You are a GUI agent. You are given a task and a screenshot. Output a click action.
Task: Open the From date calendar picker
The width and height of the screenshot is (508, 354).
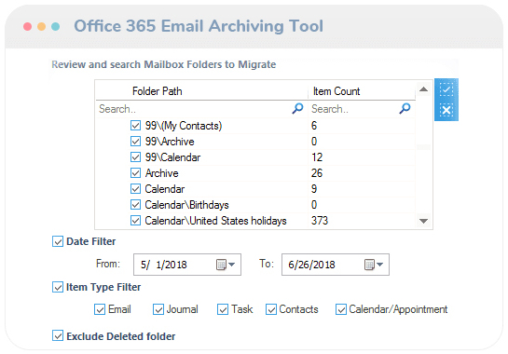226,265
